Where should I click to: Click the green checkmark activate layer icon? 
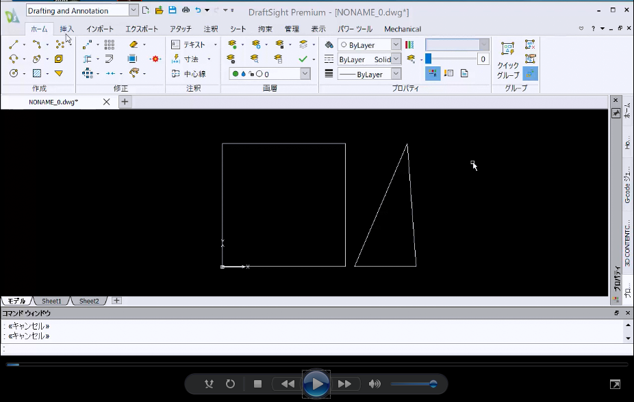pyautogui.click(x=303, y=59)
